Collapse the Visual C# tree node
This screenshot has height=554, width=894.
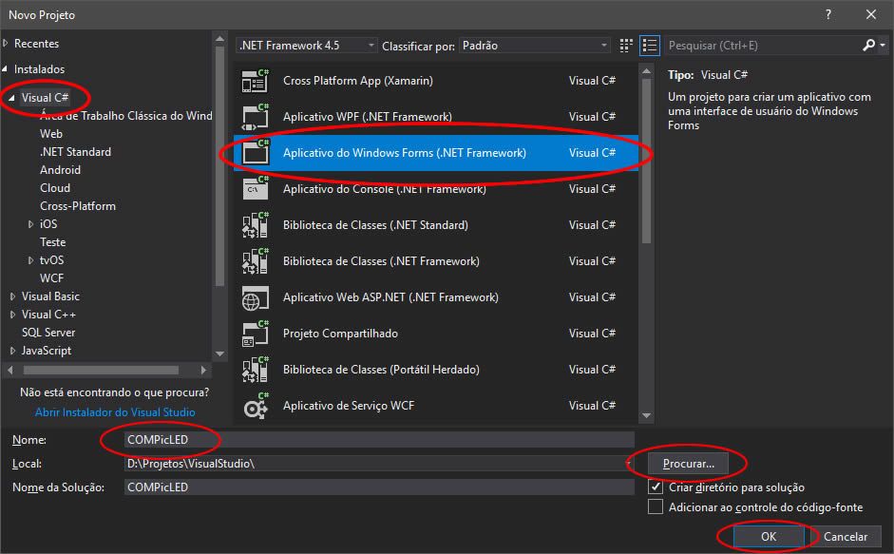click(x=12, y=98)
